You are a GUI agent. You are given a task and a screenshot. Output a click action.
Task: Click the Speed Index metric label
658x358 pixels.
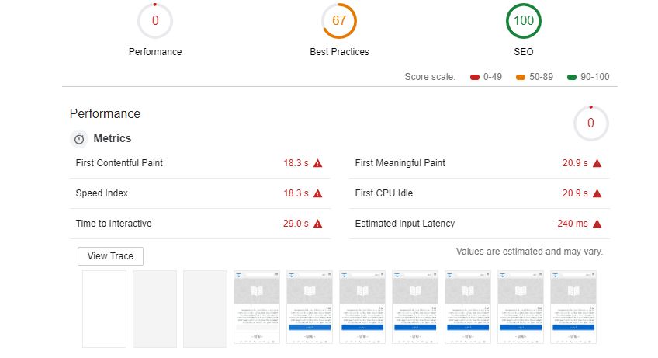(x=102, y=193)
